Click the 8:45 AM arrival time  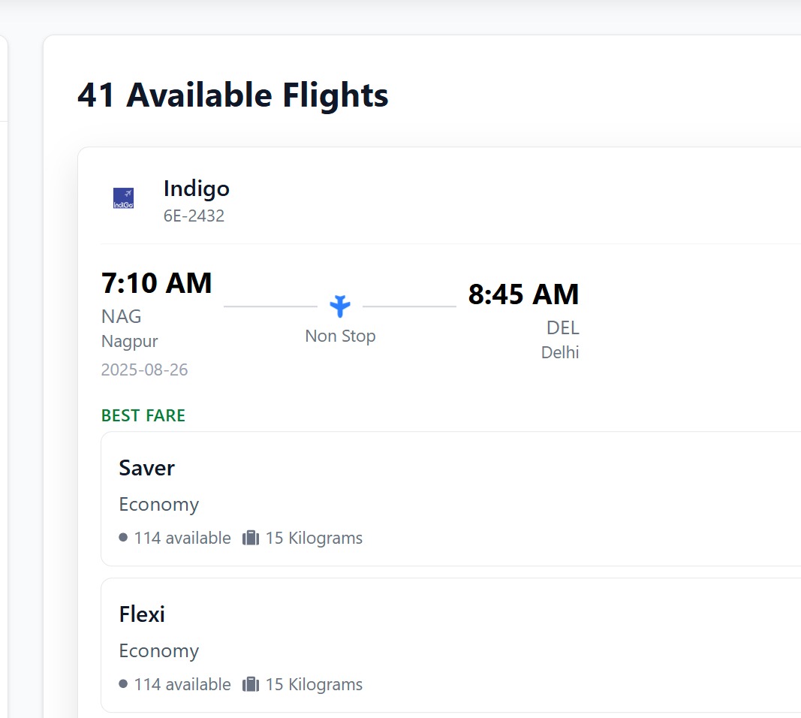point(523,294)
